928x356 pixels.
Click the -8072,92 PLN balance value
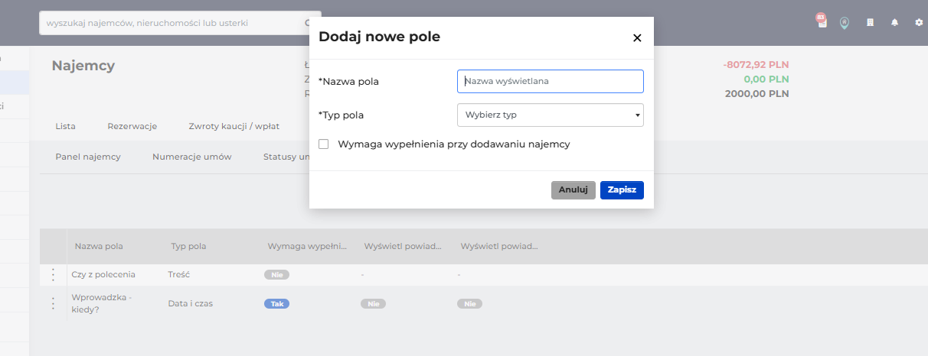(x=756, y=64)
